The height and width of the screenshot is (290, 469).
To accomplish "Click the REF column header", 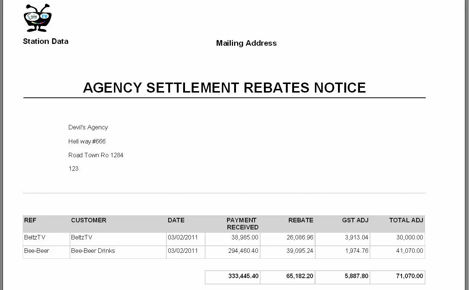I will coord(30,220).
